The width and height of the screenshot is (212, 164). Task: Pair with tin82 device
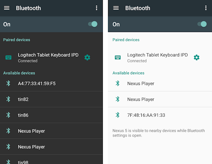tap(51, 99)
